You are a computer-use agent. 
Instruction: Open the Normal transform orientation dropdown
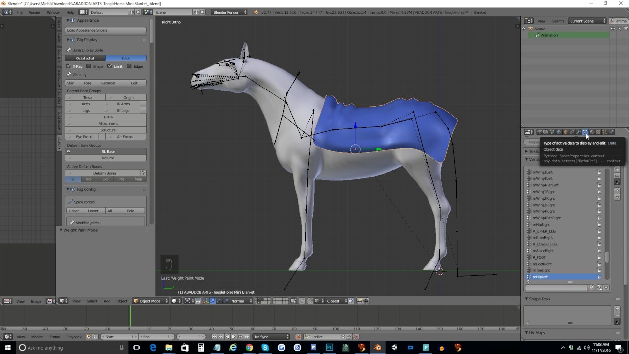click(241, 301)
